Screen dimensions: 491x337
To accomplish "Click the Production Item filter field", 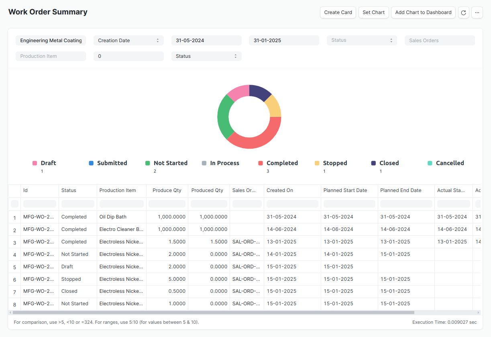I will click(51, 56).
